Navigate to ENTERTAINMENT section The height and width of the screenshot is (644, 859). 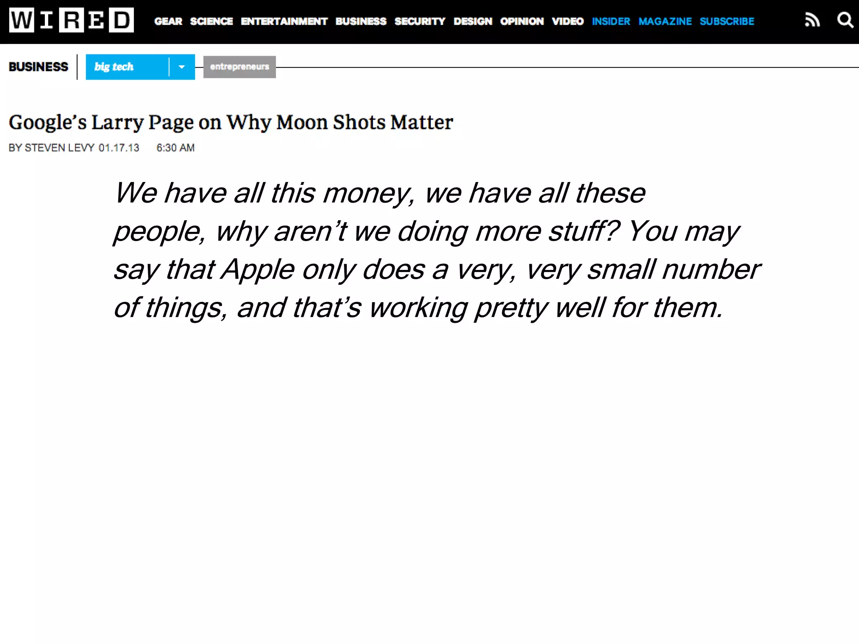pos(284,21)
